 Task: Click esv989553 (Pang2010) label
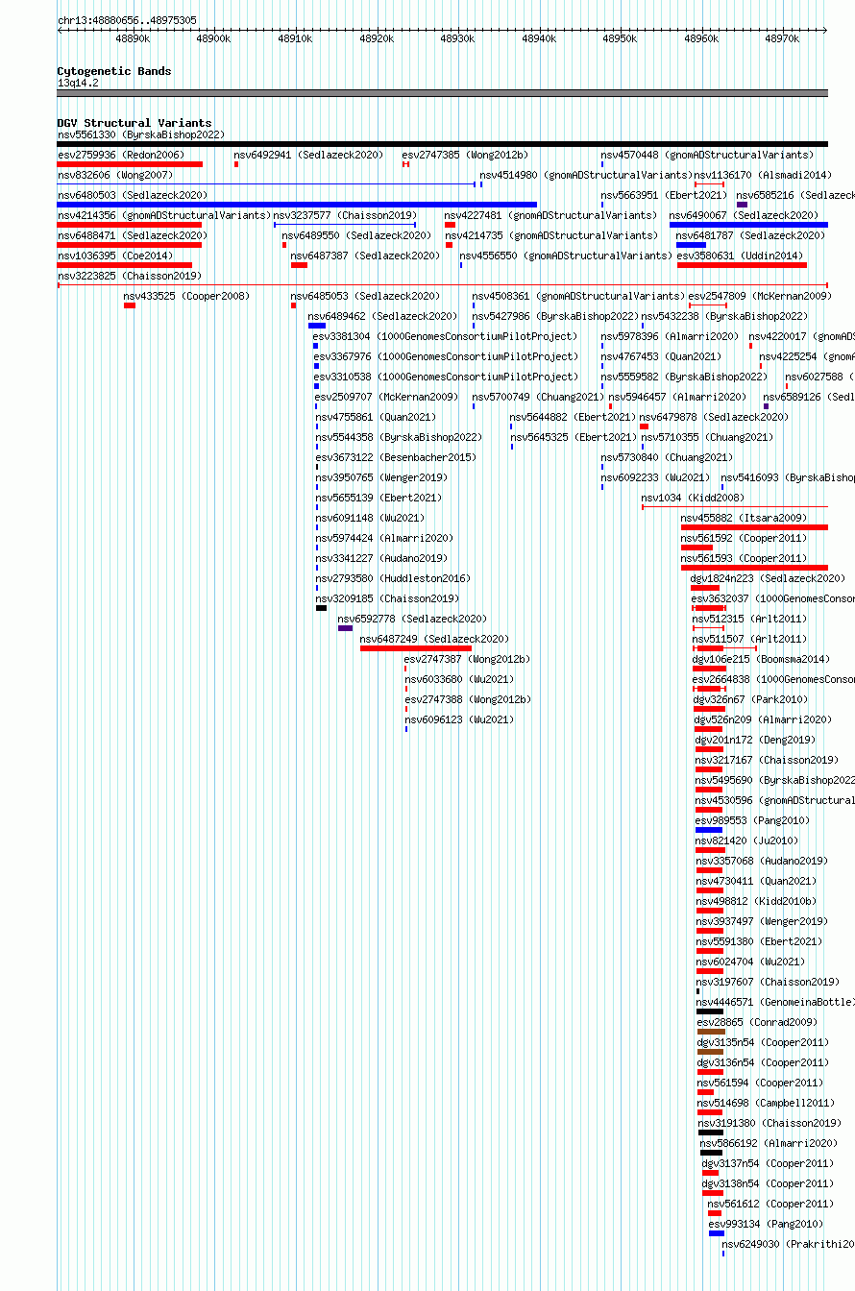(752, 820)
